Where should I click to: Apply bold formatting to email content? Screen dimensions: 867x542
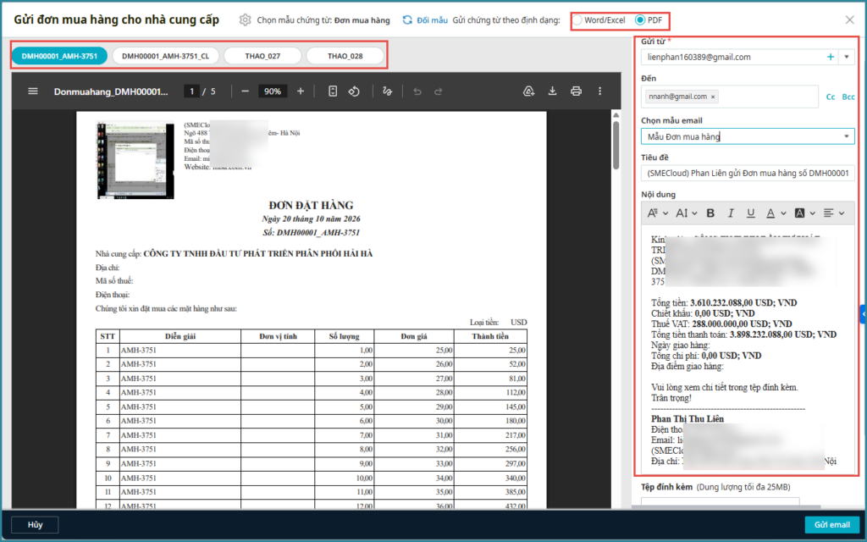pos(710,213)
